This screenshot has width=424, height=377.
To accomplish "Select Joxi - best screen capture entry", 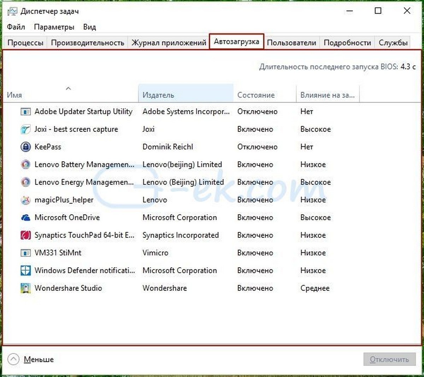I will click(x=76, y=129).
